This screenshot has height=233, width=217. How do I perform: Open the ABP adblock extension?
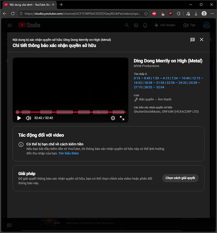pos(154,14)
